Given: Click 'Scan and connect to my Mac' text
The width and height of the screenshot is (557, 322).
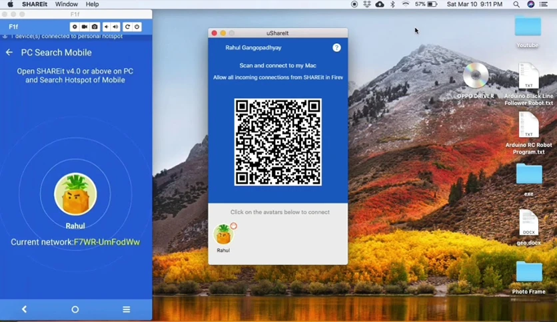Looking at the screenshot, I should 278,66.
